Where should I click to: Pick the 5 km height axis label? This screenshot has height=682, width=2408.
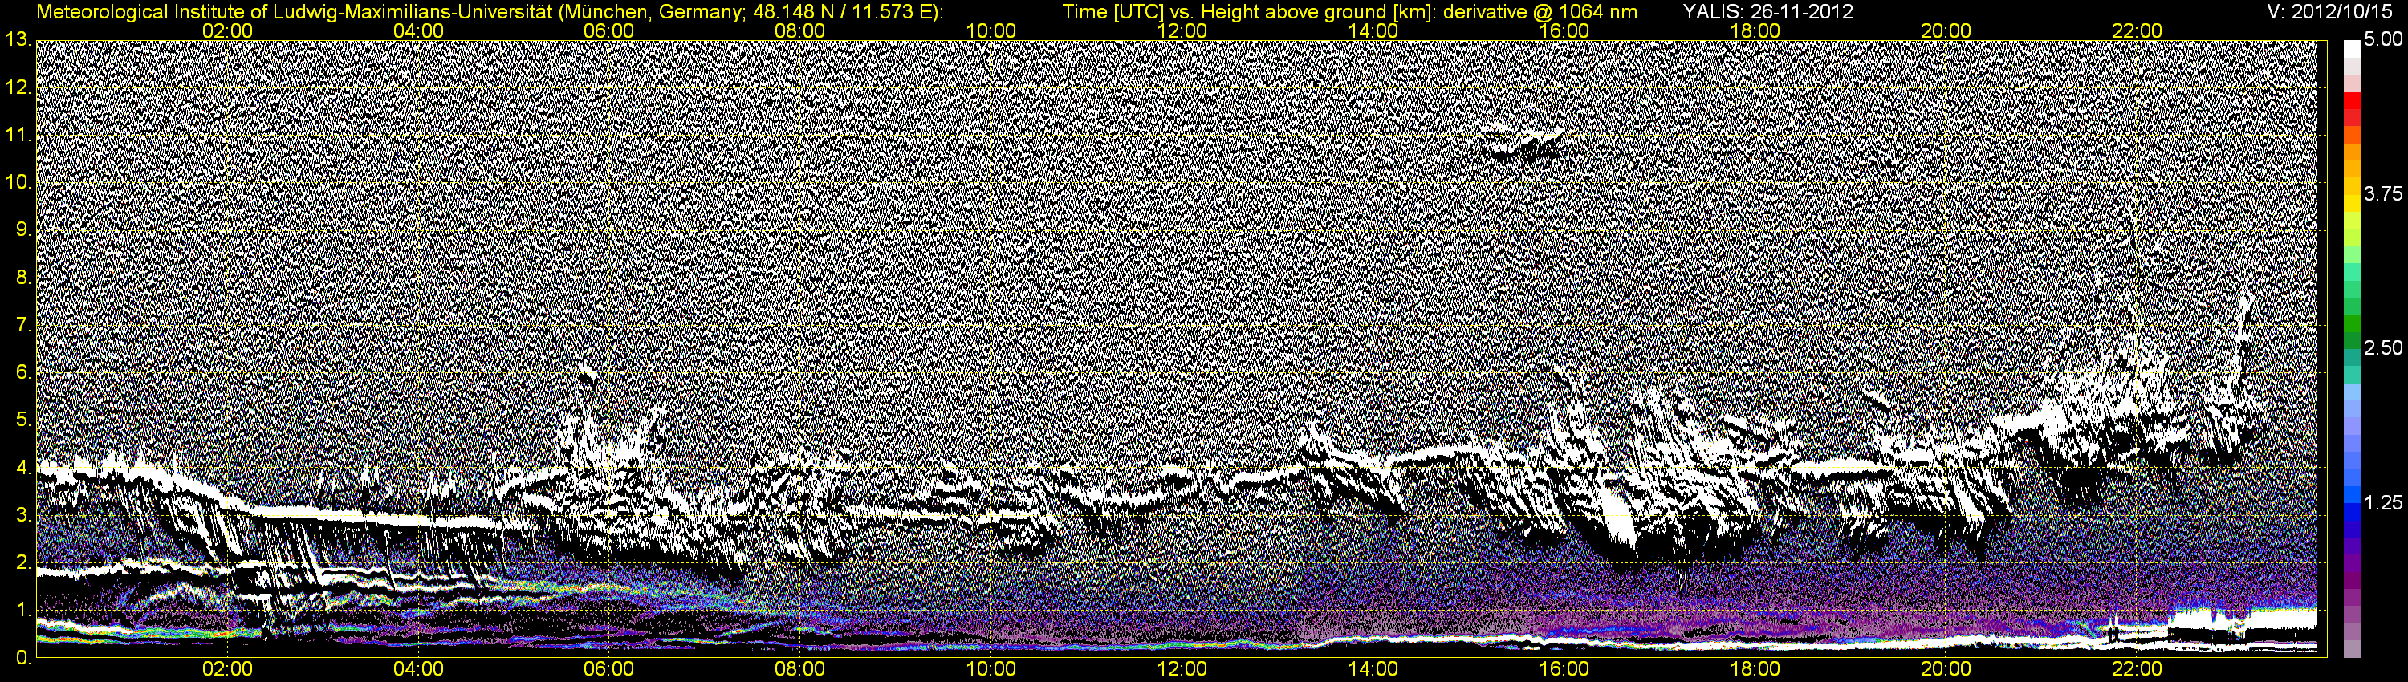23,420
